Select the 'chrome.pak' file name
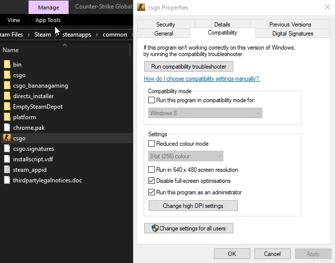Image resolution: width=335 pixels, height=263 pixels. click(29, 128)
